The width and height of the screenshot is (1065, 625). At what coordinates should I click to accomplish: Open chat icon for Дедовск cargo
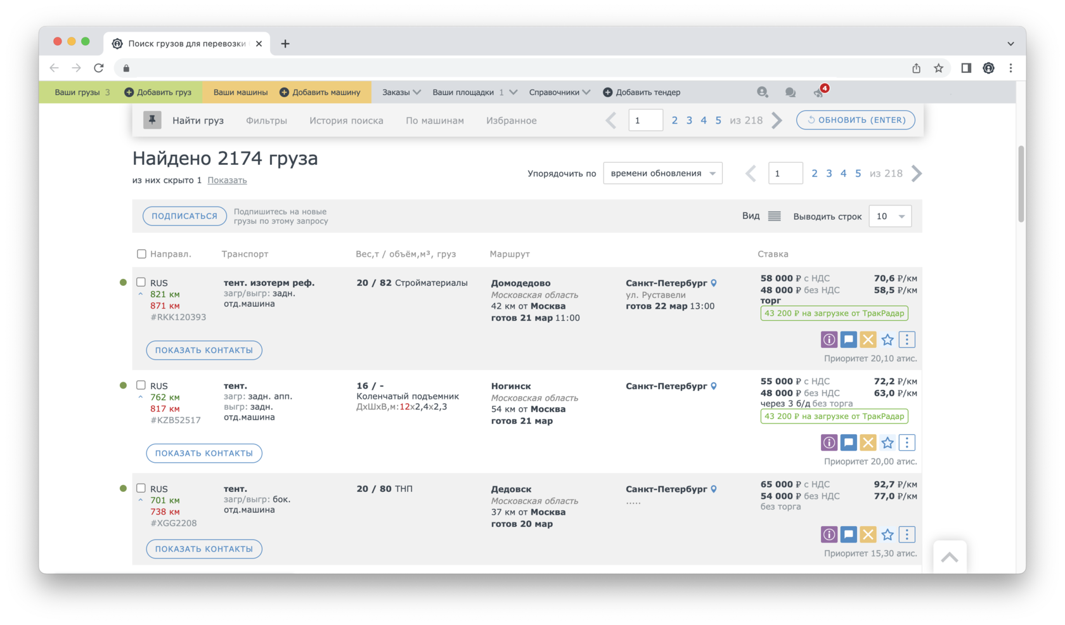tap(848, 534)
